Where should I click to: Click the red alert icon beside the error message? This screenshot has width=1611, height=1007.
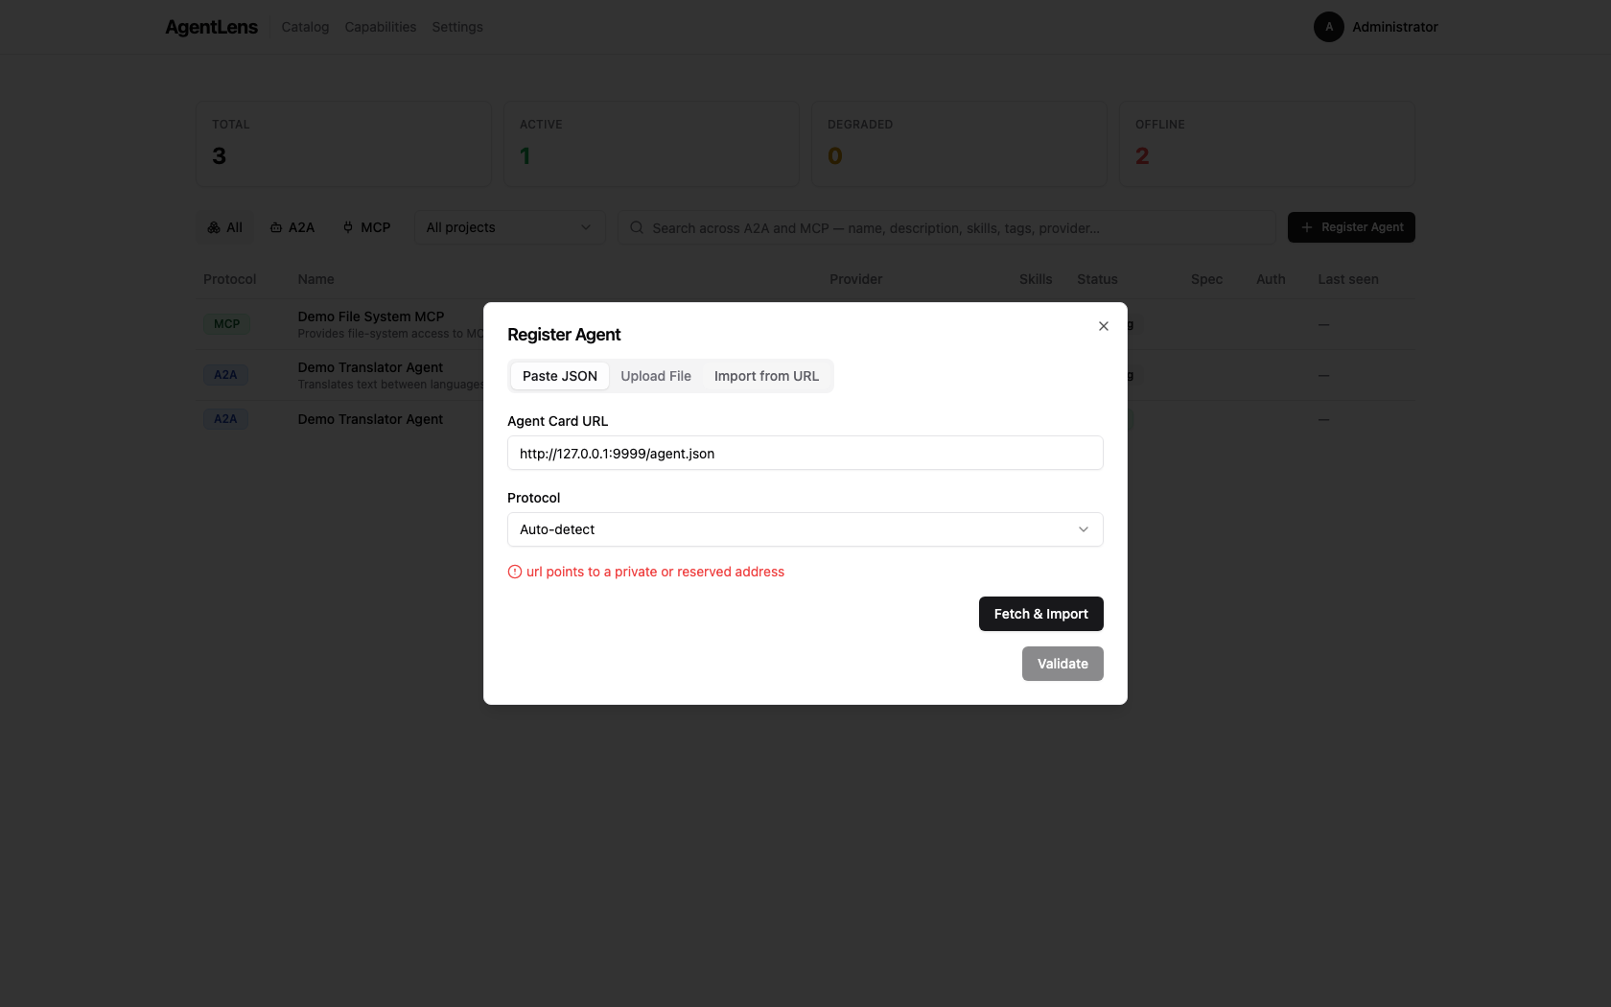[515, 572]
